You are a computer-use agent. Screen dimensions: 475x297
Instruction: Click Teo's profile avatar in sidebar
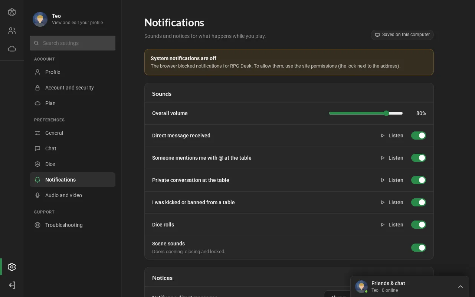(40, 19)
